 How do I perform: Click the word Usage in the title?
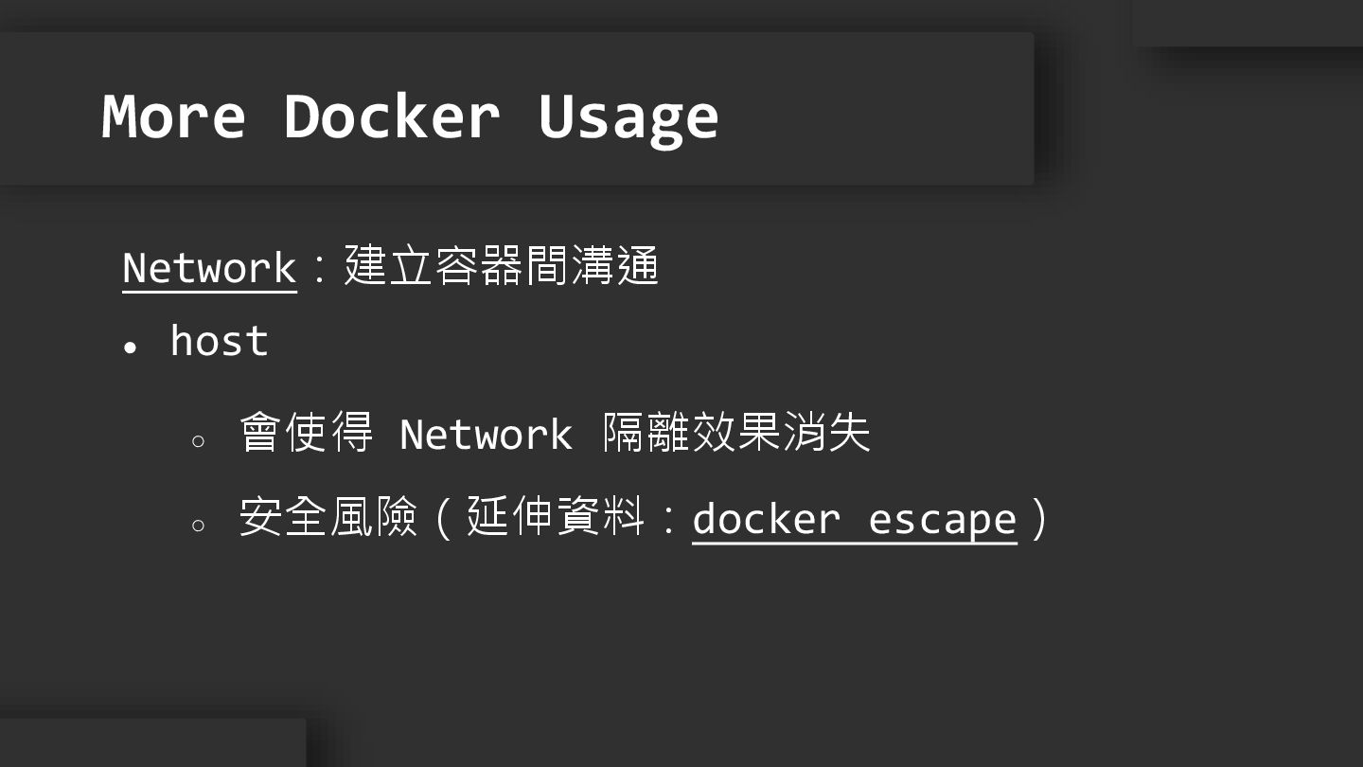[x=628, y=116]
